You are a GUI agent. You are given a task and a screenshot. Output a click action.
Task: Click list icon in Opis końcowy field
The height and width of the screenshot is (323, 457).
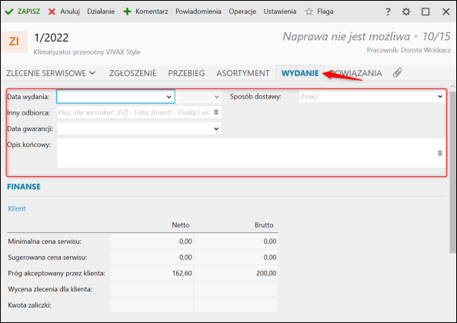pyautogui.click(x=440, y=153)
